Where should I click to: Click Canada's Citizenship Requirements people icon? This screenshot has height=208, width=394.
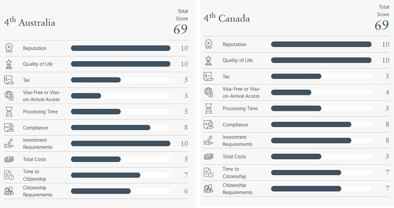pos(208,188)
